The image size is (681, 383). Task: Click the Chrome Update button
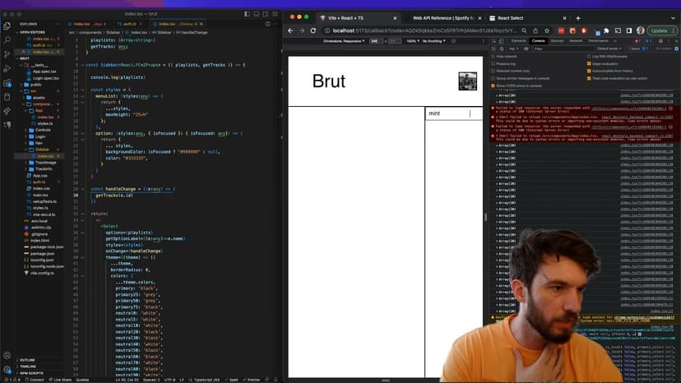(x=659, y=30)
